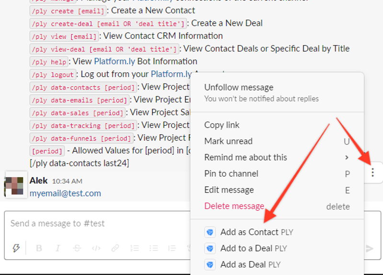383x275 pixels.
Task: Send the message with arrow icon
Action: [x=370, y=248]
